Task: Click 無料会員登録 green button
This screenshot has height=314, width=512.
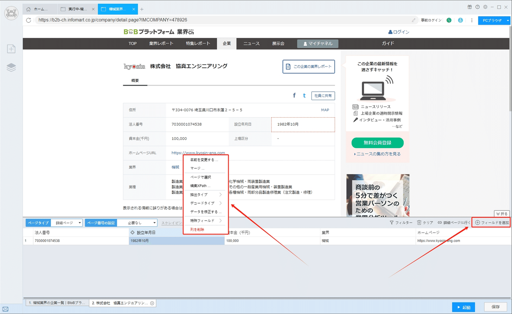Action: pos(378,142)
